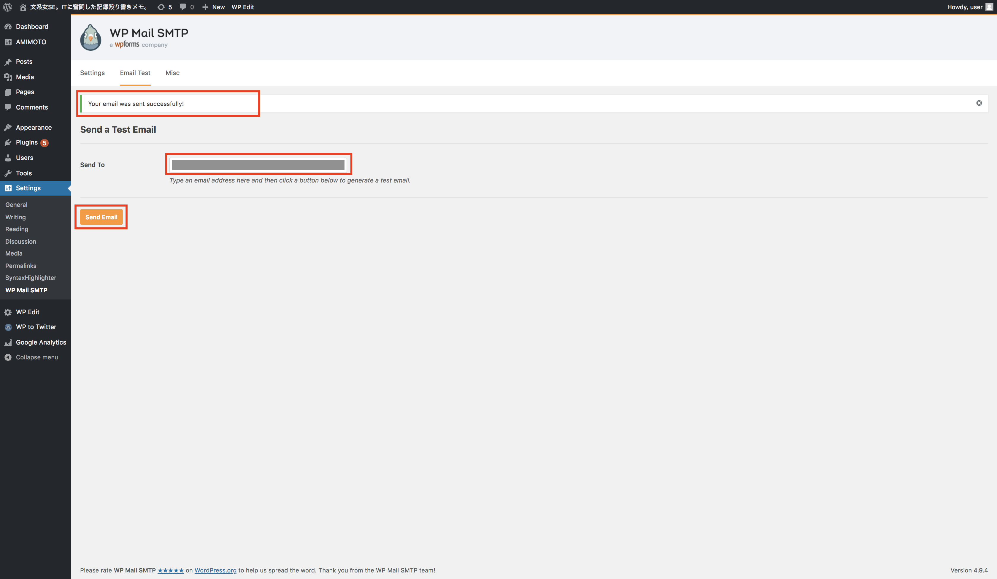Open Discussion settings submenu item

(x=20, y=241)
